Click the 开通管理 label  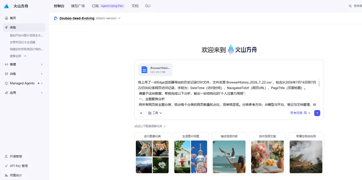(x=16, y=156)
